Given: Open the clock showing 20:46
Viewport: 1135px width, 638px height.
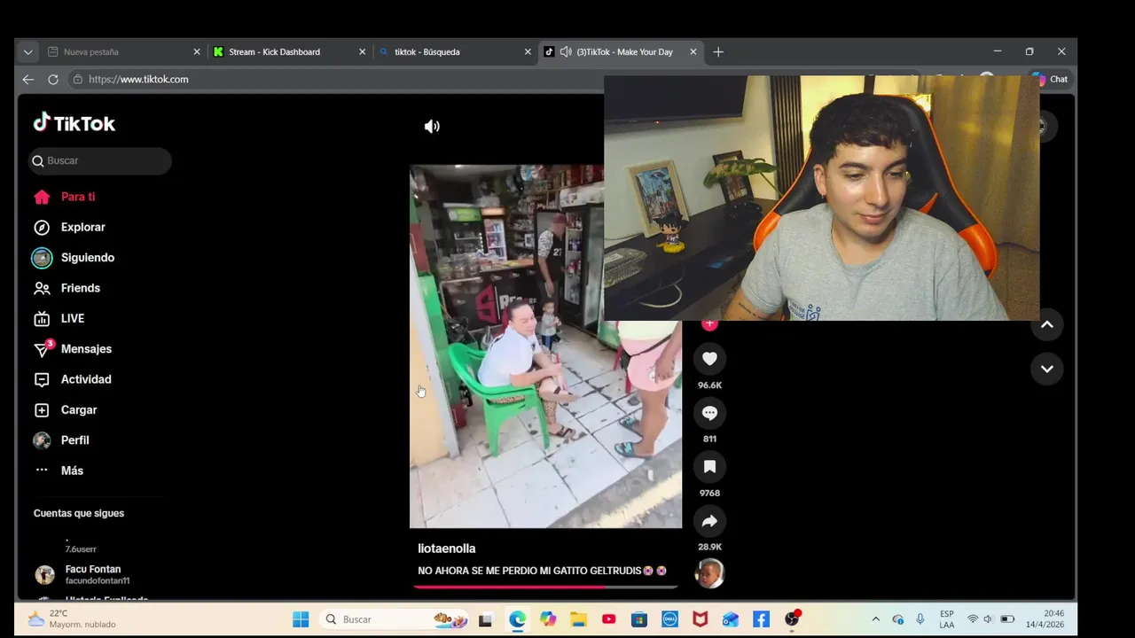Looking at the screenshot, I should [1045, 619].
